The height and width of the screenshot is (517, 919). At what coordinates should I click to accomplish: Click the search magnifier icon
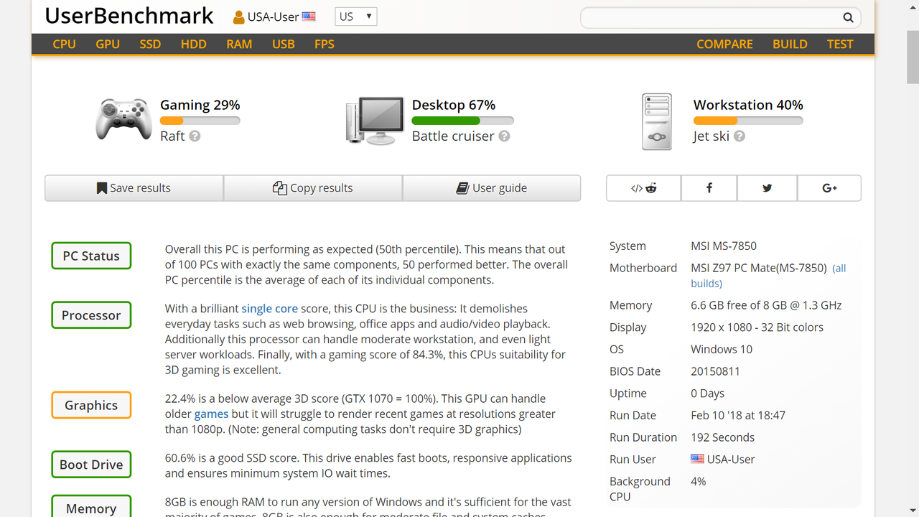(x=848, y=17)
